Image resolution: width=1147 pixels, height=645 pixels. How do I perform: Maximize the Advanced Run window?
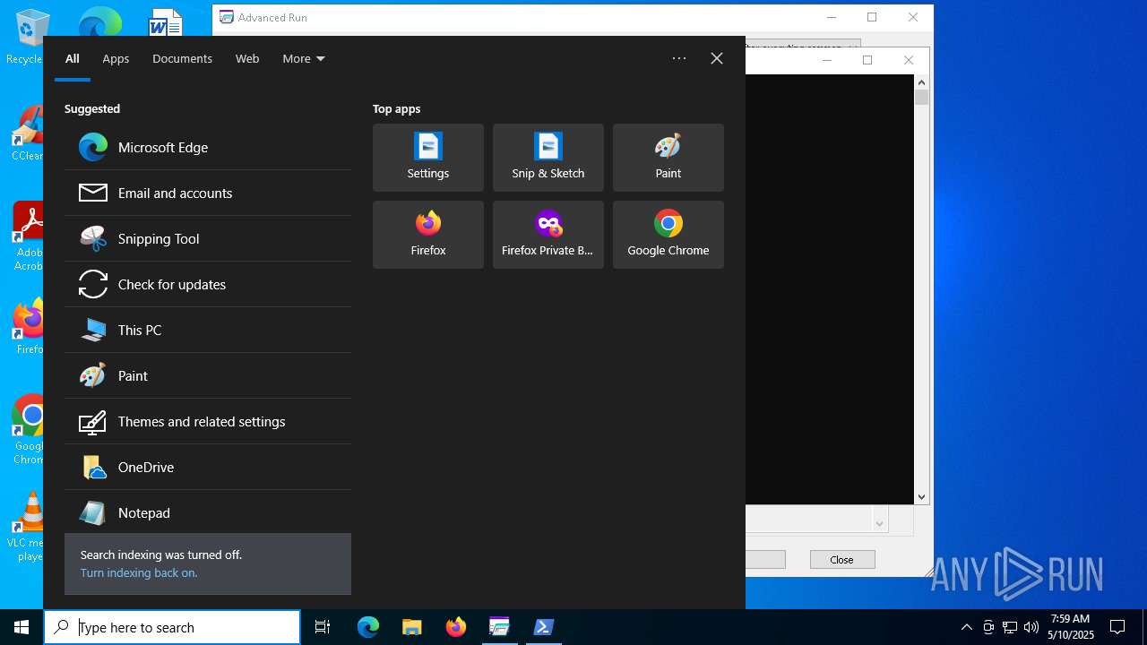coord(872,17)
